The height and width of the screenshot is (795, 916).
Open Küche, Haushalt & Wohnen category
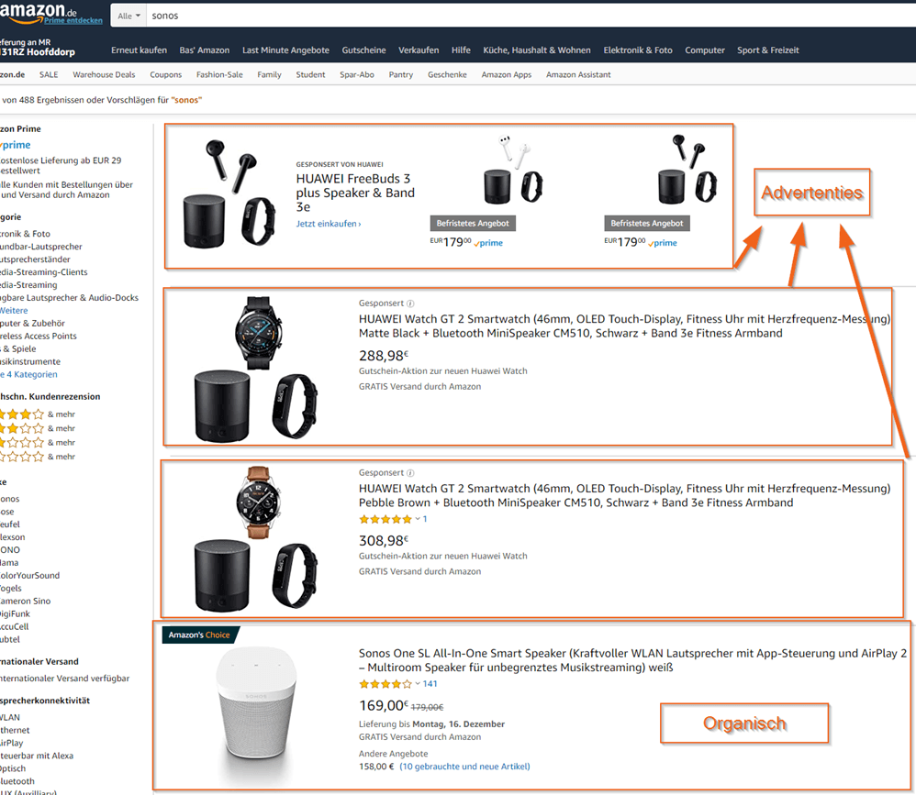click(537, 50)
